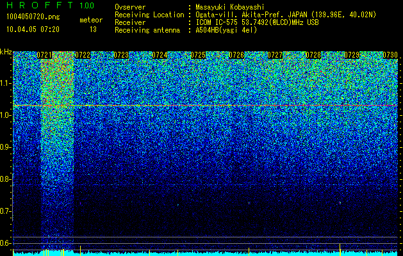
Task: Click the 0728 time marker
Action: tap(313, 55)
